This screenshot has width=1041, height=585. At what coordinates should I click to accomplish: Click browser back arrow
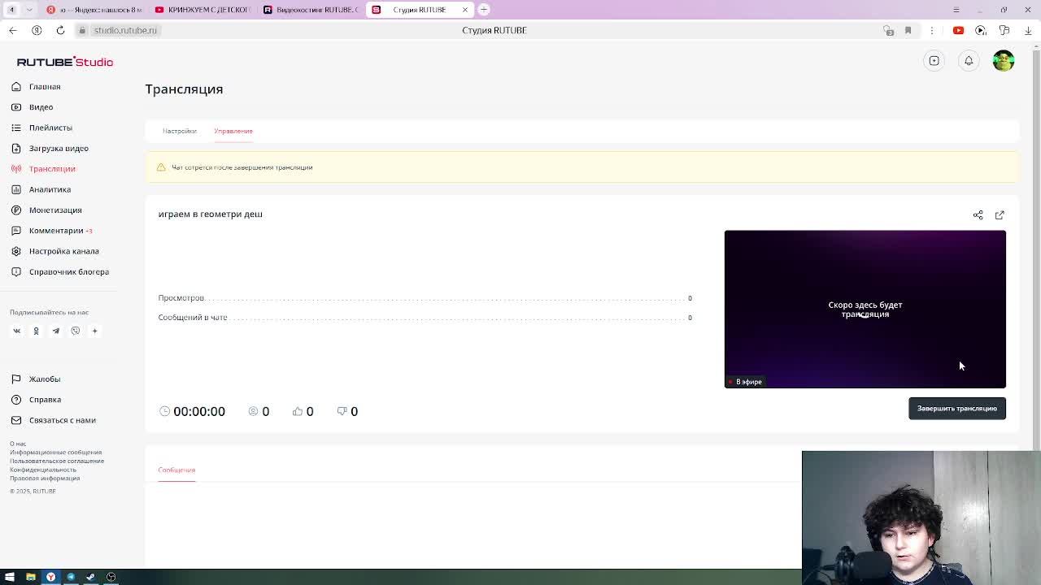[x=12, y=30]
